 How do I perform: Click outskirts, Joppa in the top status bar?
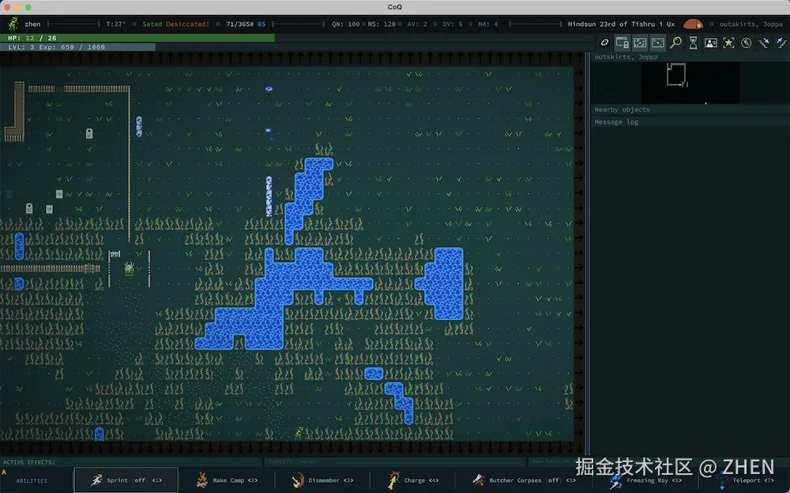[x=751, y=24]
